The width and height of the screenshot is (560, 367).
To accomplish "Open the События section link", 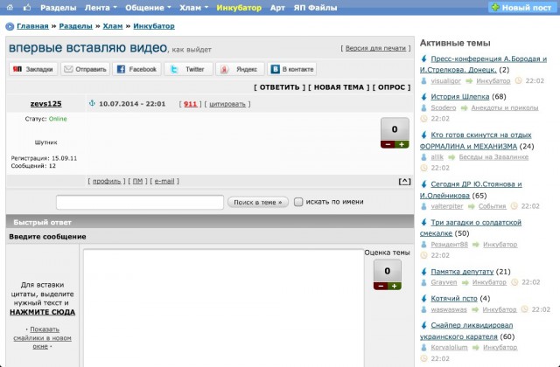I will [x=492, y=206].
